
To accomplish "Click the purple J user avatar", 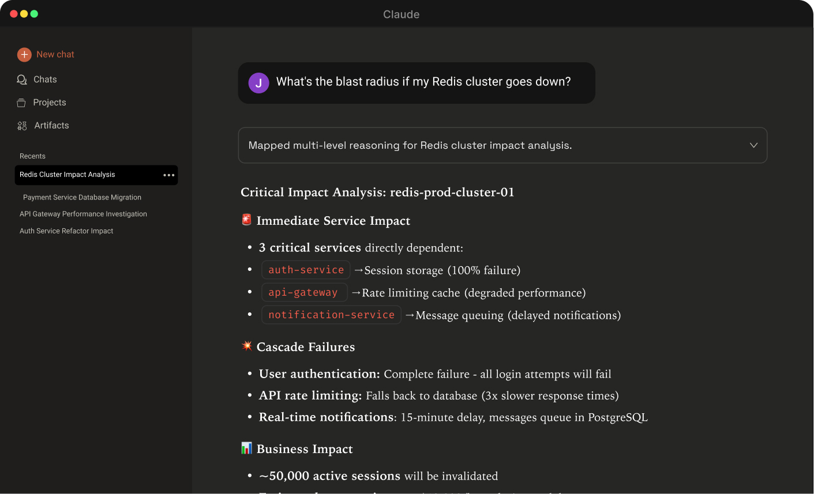I will pyautogui.click(x=258, y=83).
